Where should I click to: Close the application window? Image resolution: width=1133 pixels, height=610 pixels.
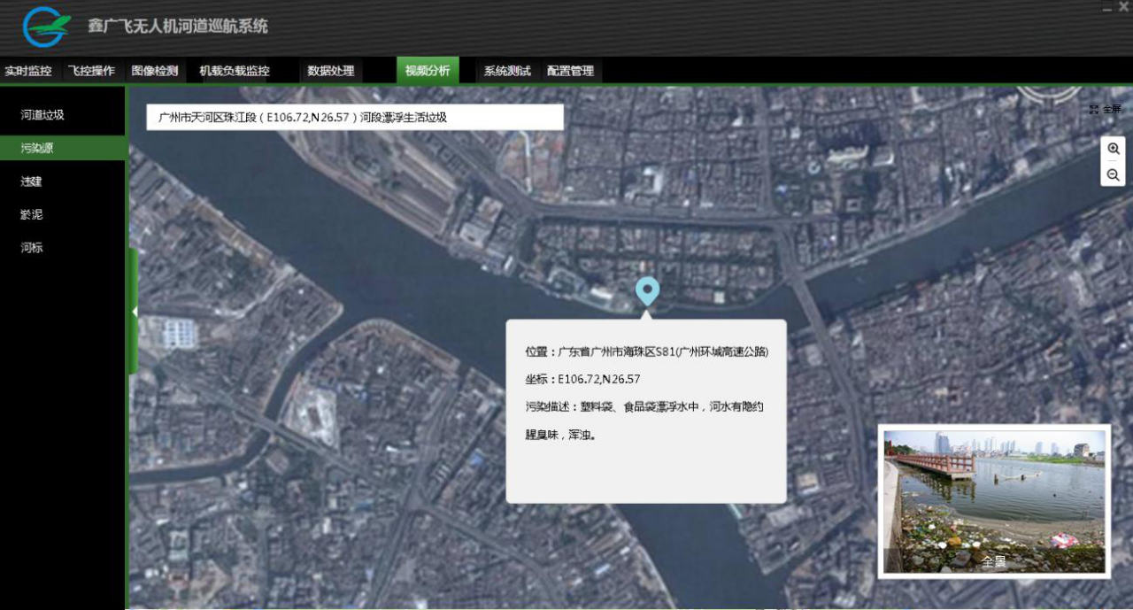1124,7
